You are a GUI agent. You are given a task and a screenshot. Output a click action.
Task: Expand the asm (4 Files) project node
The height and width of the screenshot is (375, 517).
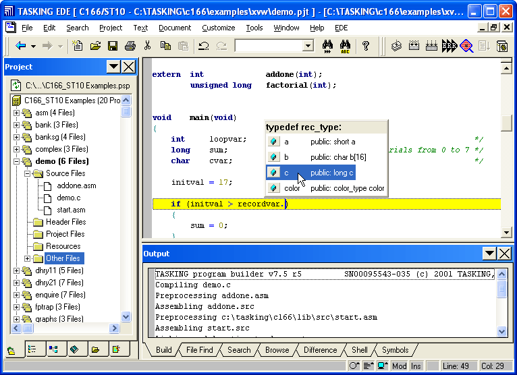click(17, 113)
